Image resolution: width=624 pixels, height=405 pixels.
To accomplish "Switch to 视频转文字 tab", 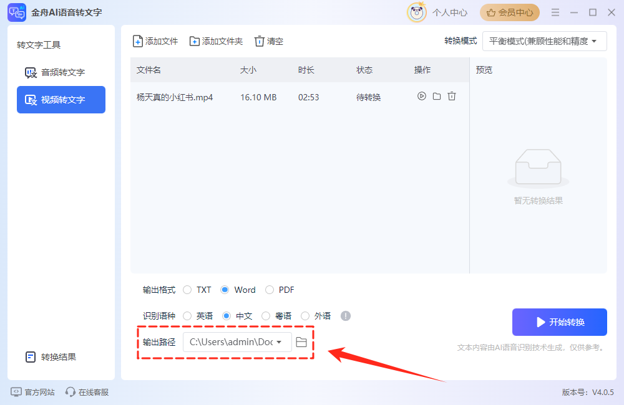I will pyautogui.click(x=61, y=100).
